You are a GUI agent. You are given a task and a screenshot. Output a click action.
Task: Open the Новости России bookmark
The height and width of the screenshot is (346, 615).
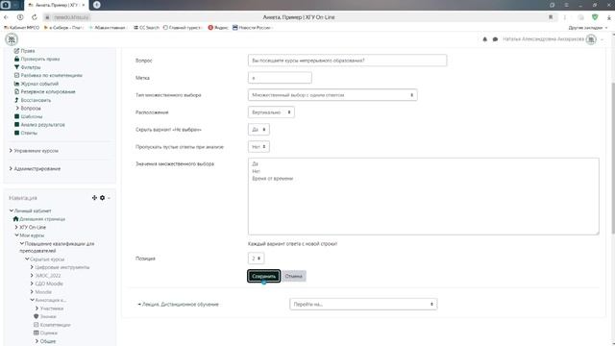click(x=252, y=28)
